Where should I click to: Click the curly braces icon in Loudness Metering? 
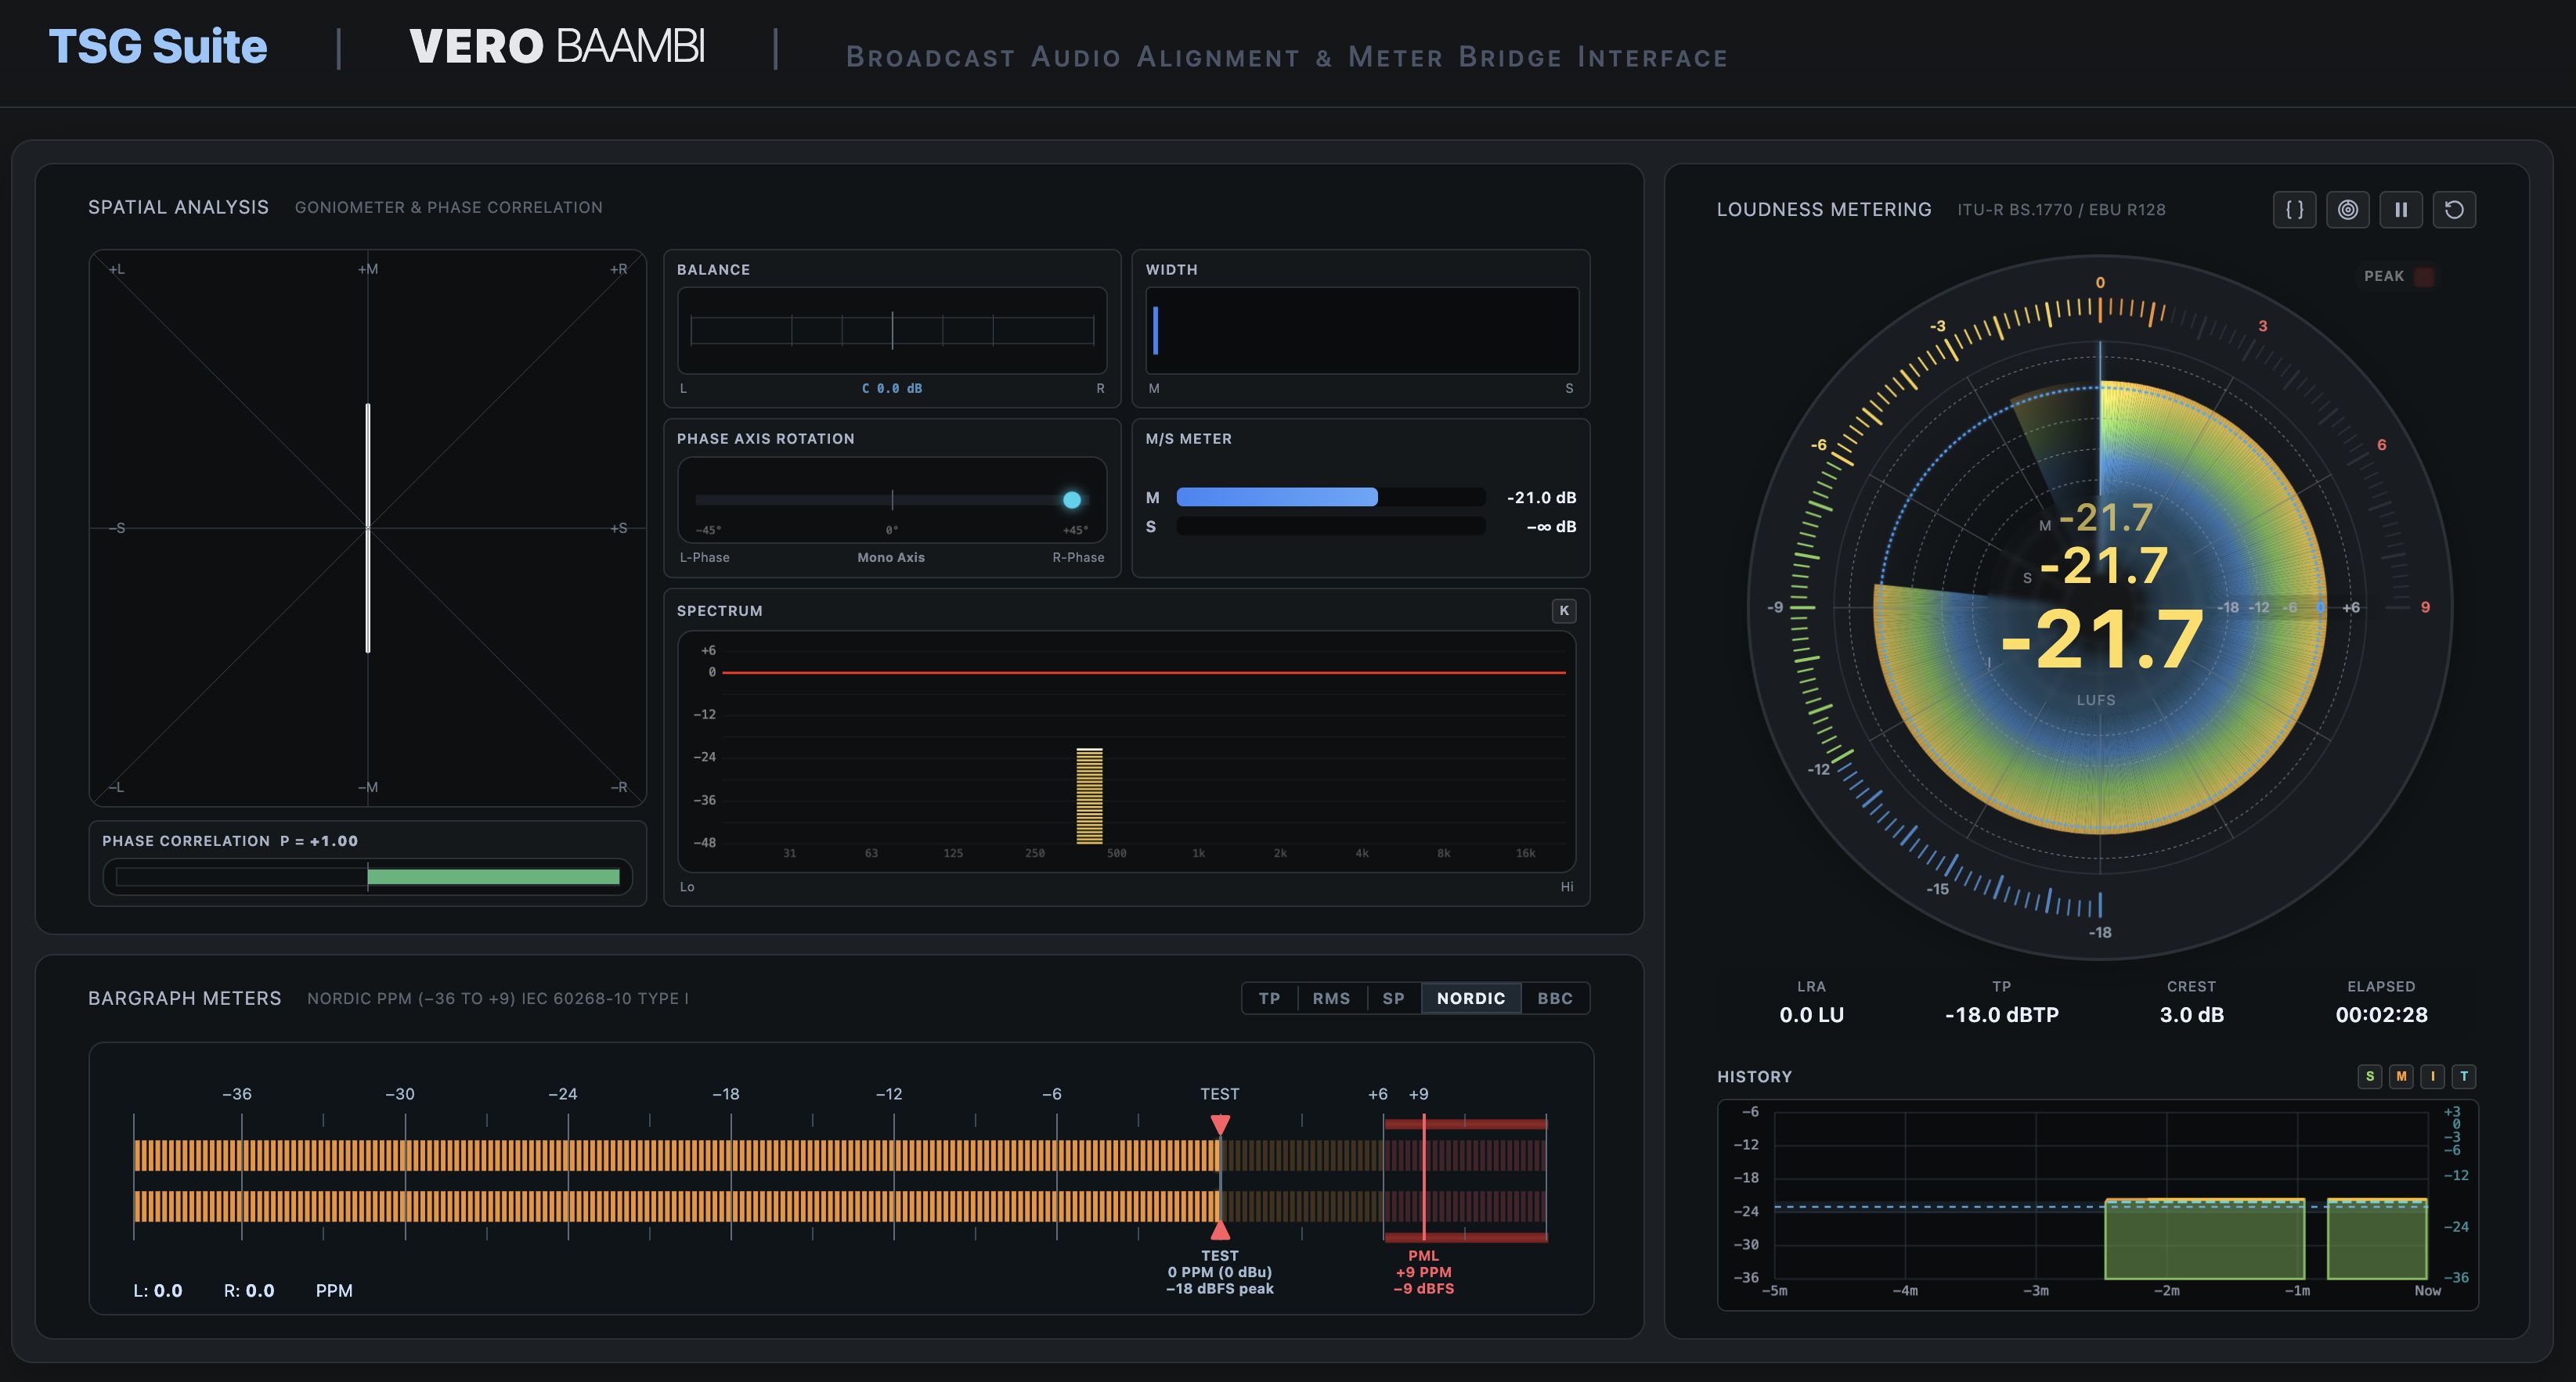coord(2294,210)
